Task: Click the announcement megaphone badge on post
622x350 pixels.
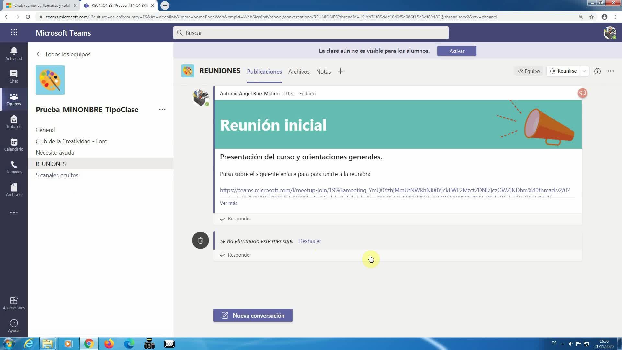Action: [x=582, y=93]
